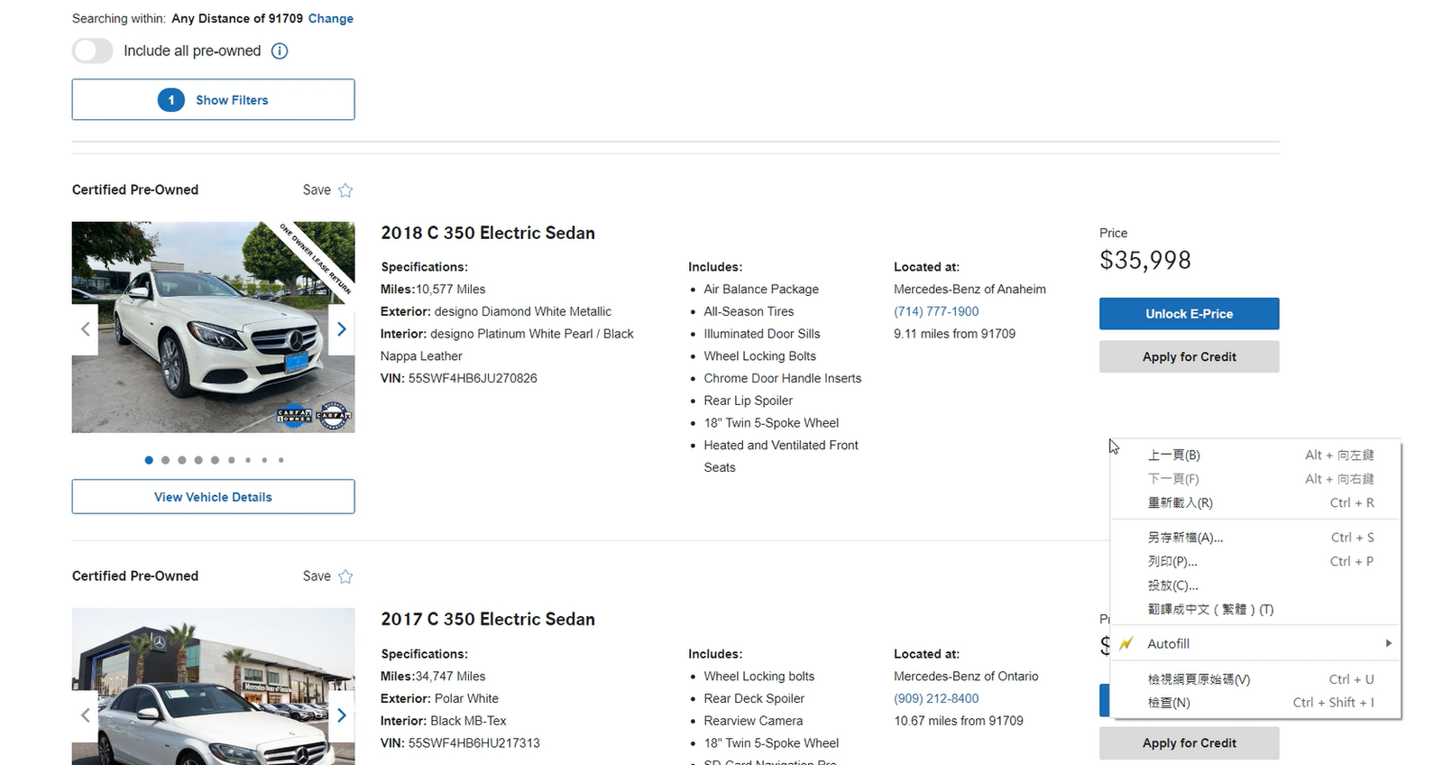
Task: Open the 2018 C 350 vehicle photo
Action: coord(213,327)
